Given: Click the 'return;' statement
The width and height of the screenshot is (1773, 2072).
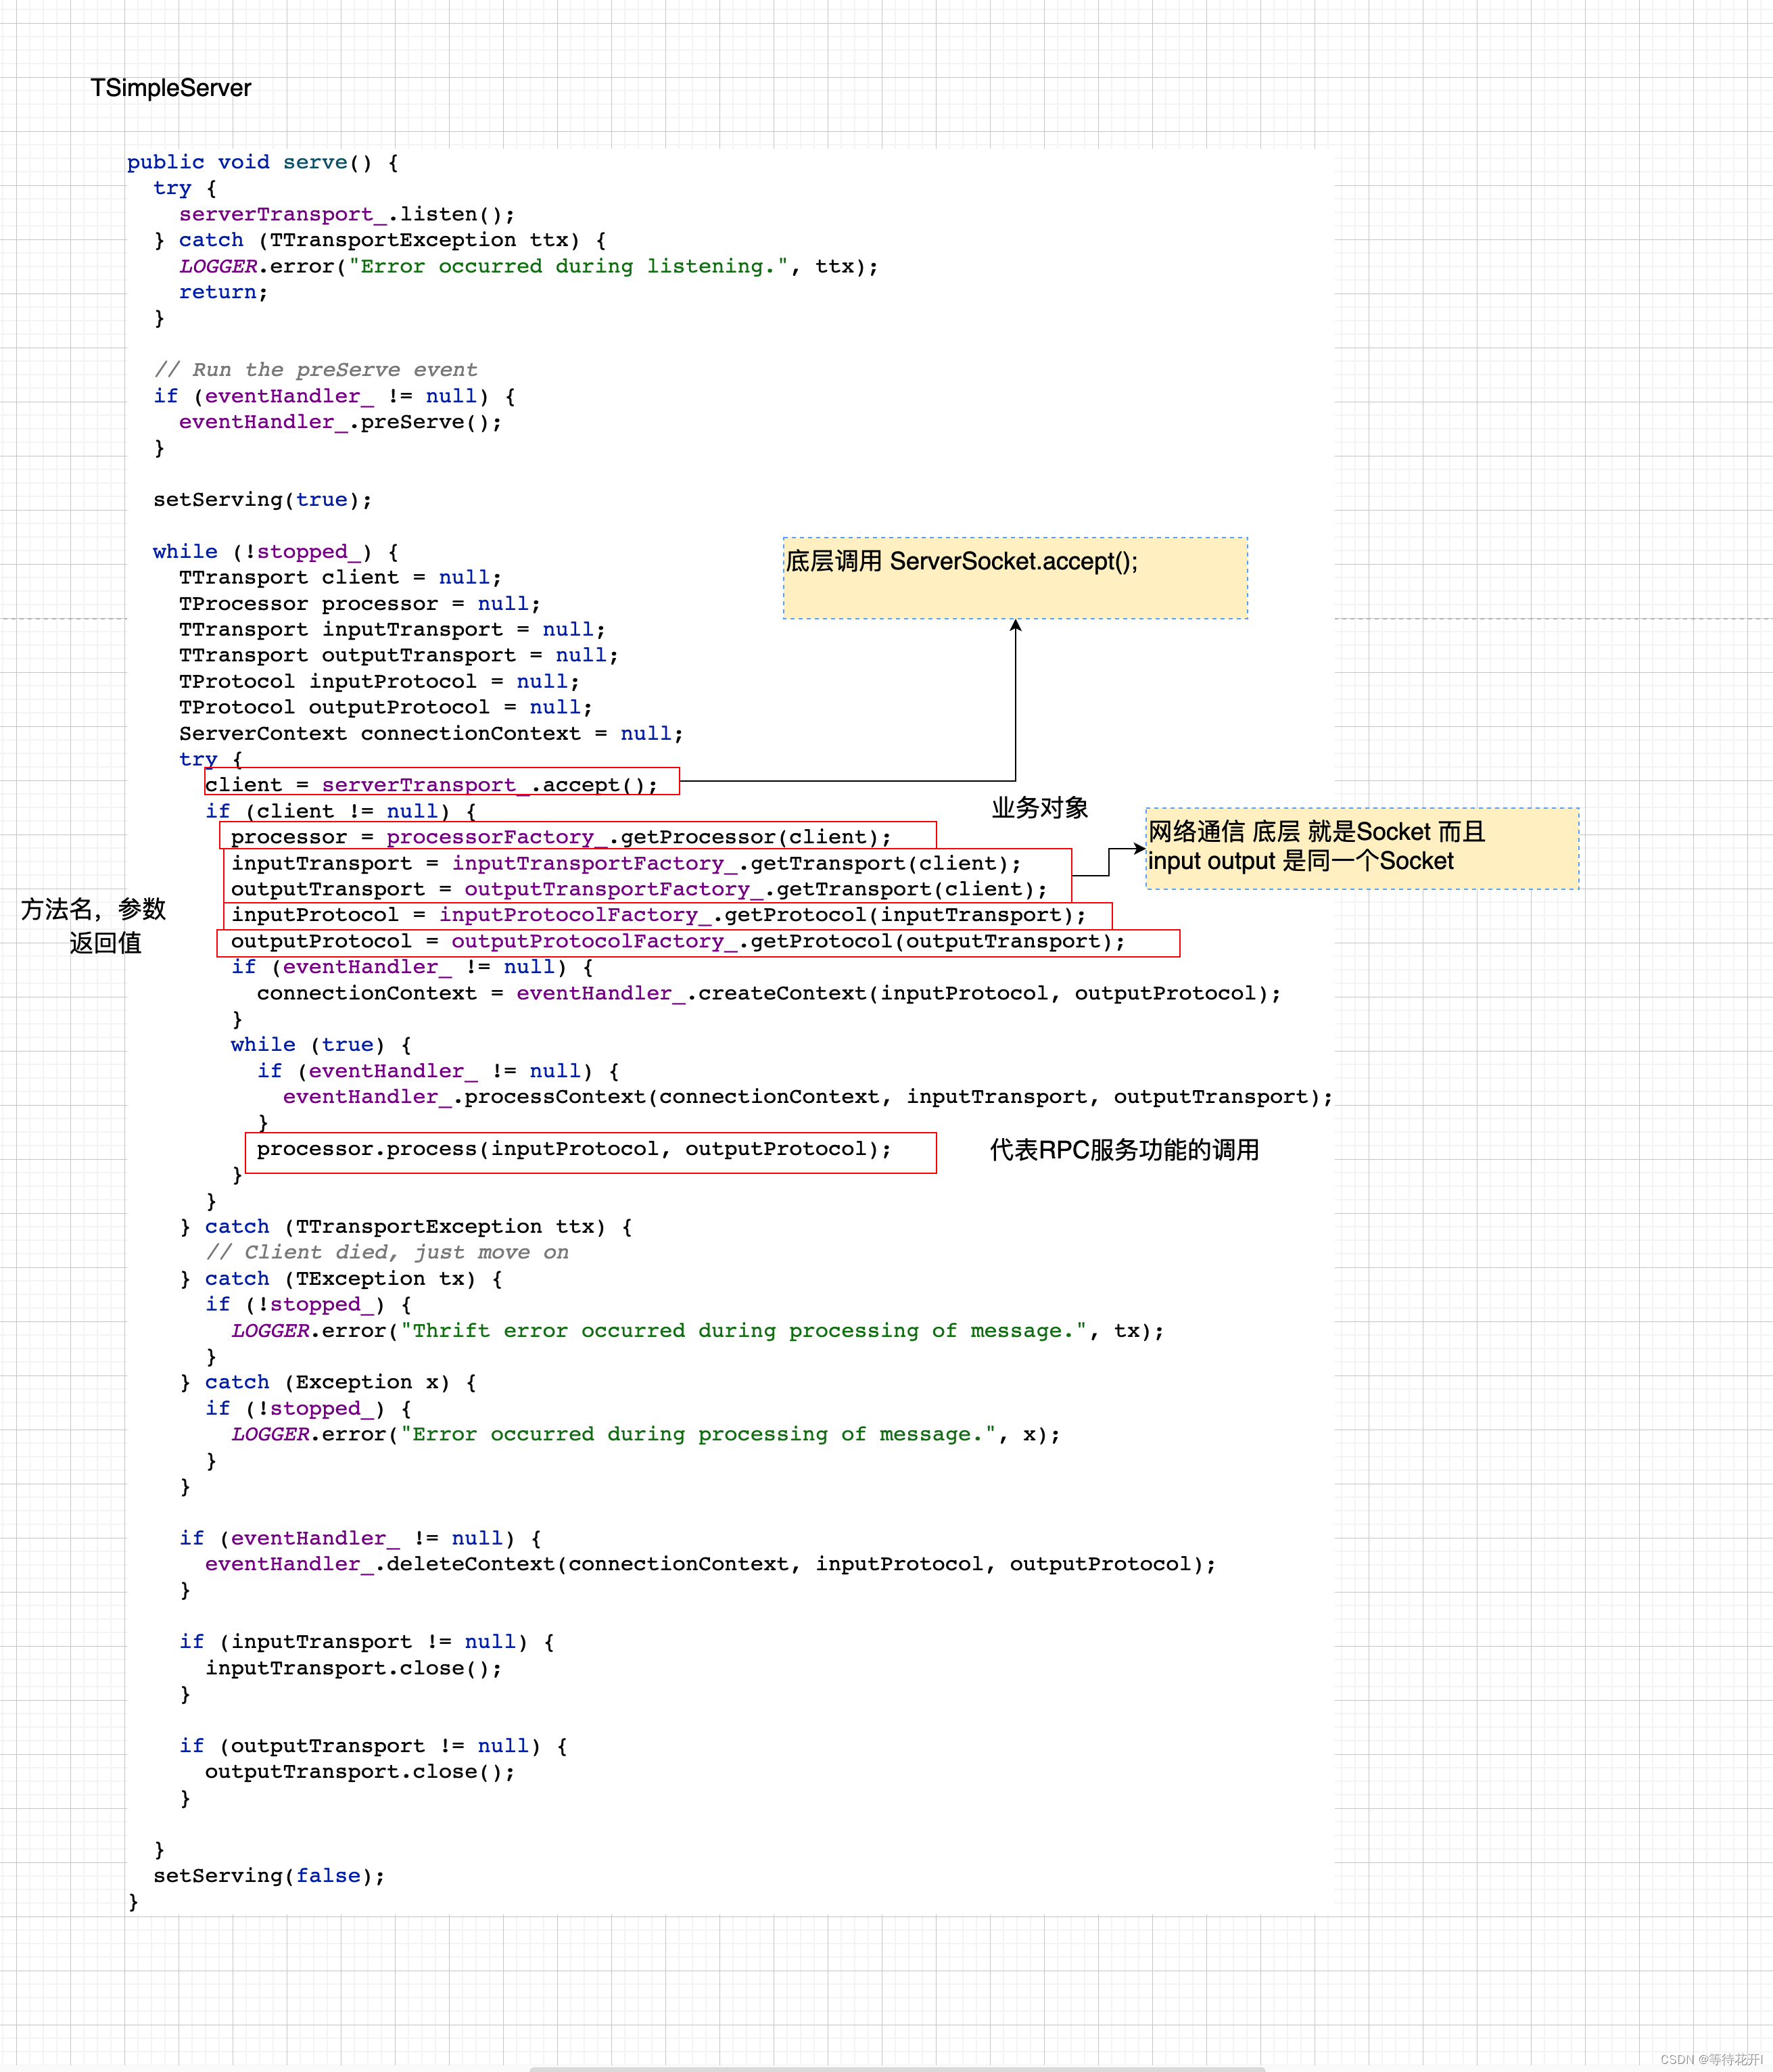Looking at the screenshot, I should [x=224, y=292].
